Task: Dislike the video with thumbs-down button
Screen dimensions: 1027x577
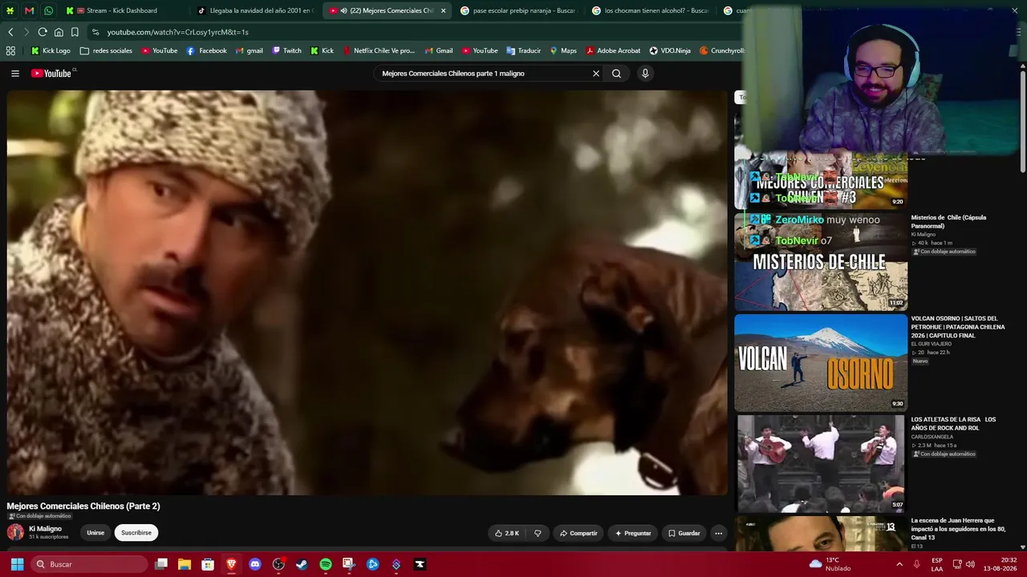Action: 538,533
